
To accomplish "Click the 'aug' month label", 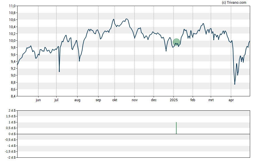I will click(78, 100).
